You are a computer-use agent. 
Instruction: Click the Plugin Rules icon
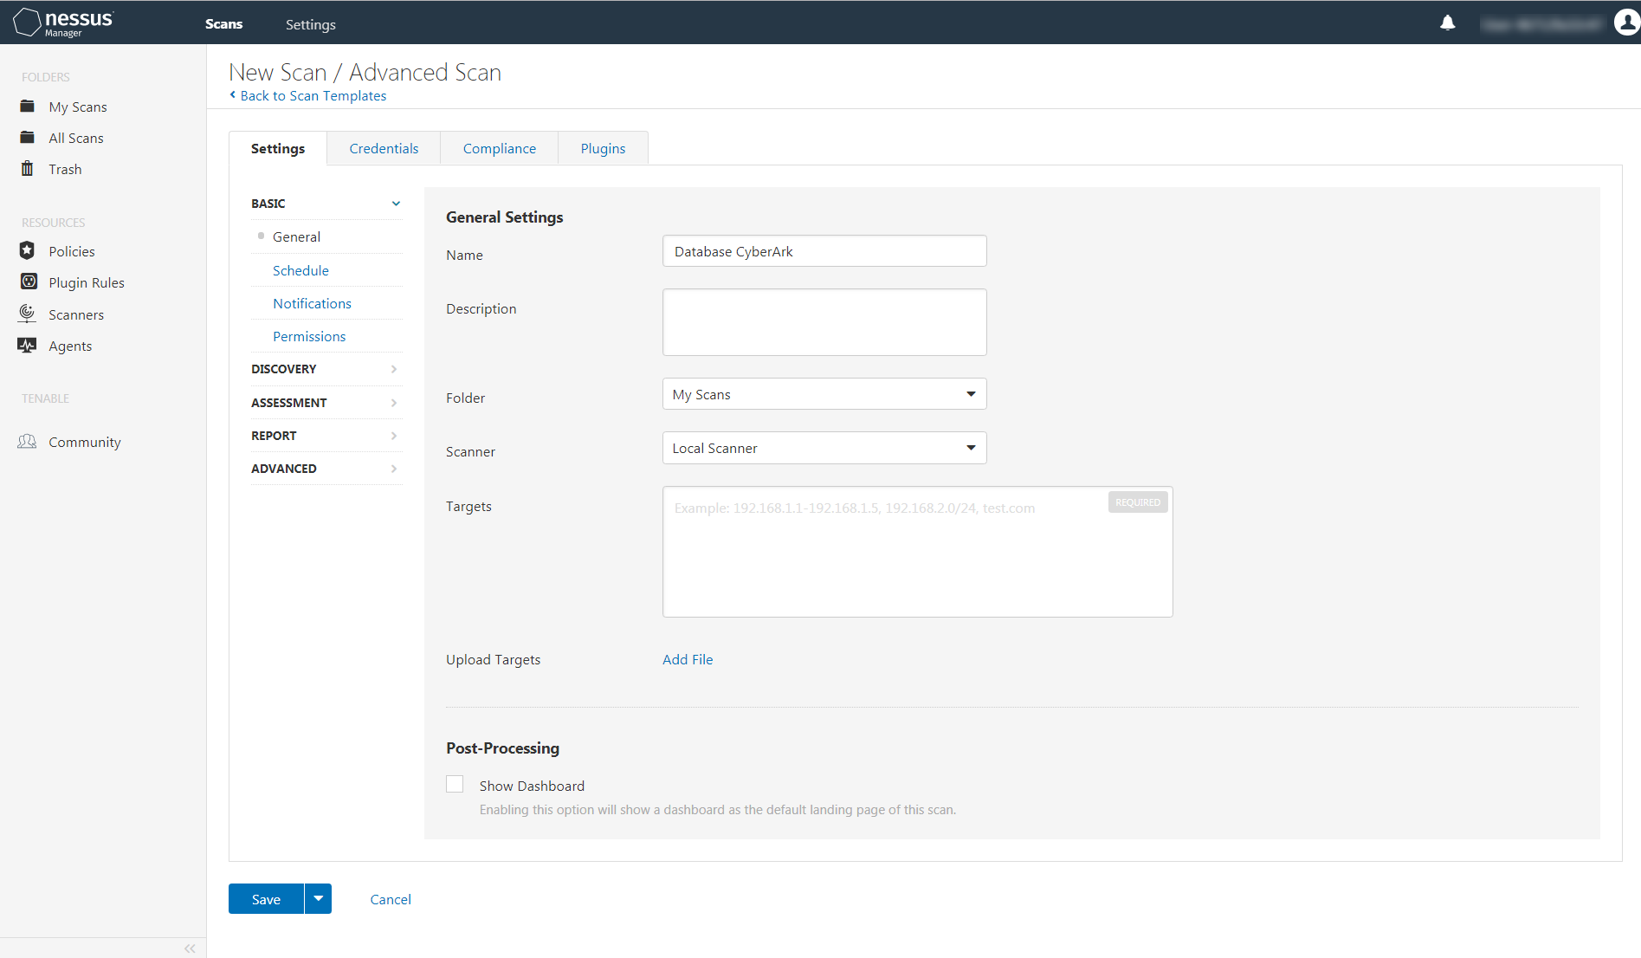[29, 282]
